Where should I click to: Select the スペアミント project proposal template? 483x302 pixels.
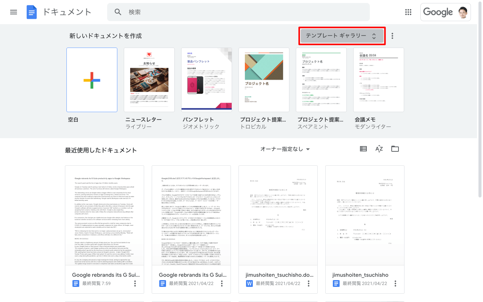[321, 80]
